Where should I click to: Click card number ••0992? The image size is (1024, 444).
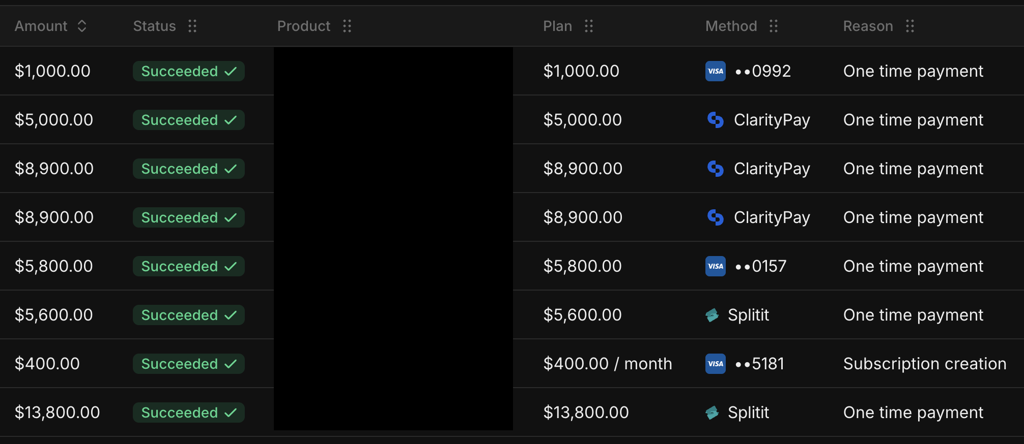pyautogui.click(x=763, y=71)
